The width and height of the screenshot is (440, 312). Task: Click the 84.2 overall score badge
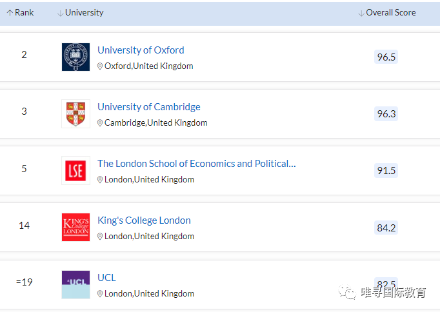pyautogui.click(x=386, y=228)
